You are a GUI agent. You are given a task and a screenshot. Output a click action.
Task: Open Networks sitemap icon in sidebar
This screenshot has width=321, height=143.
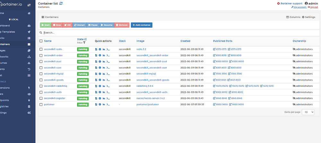(29, 57)
